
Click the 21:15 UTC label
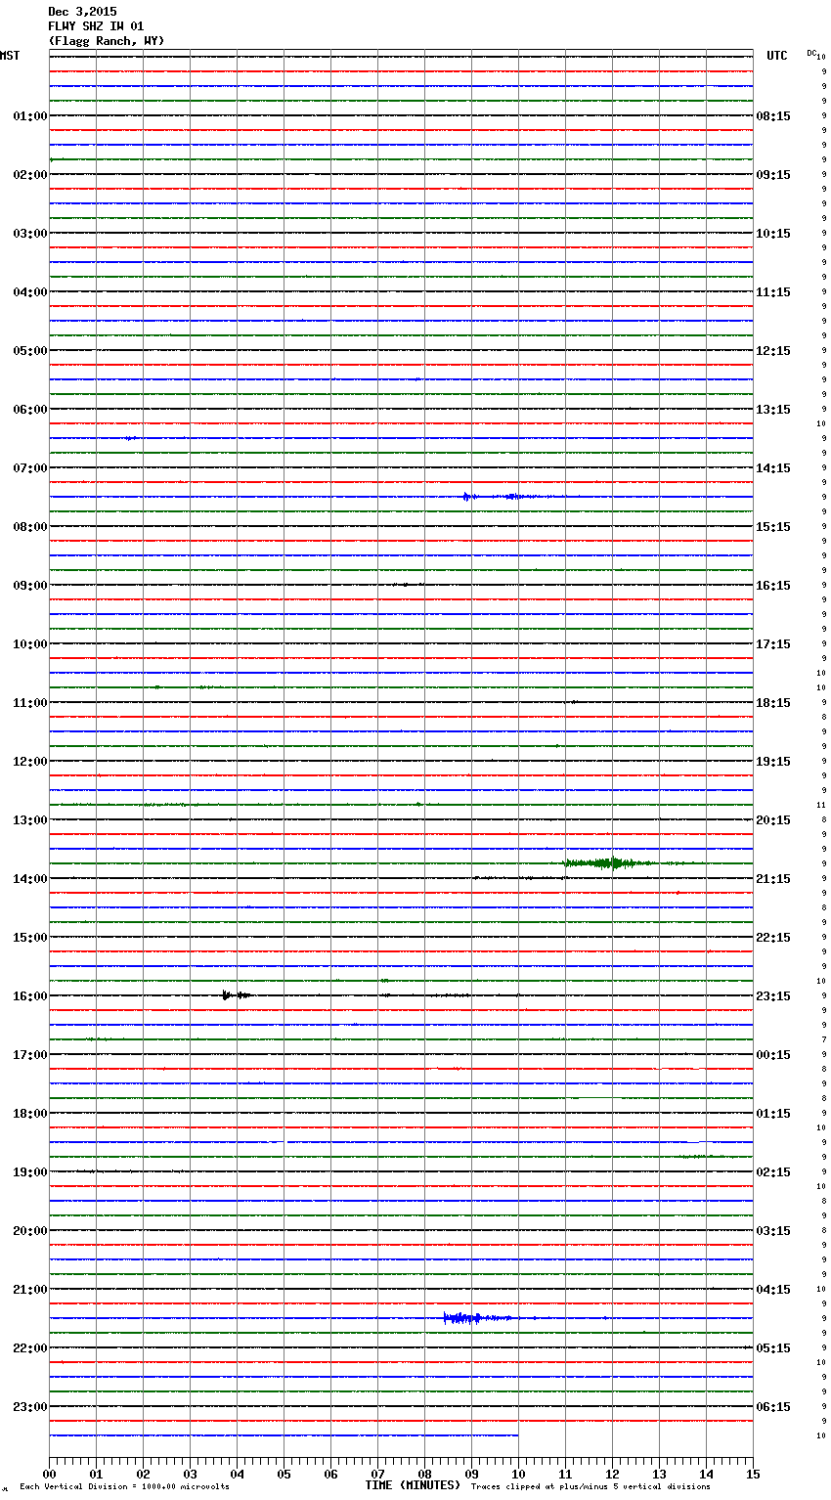coord(773,879)
